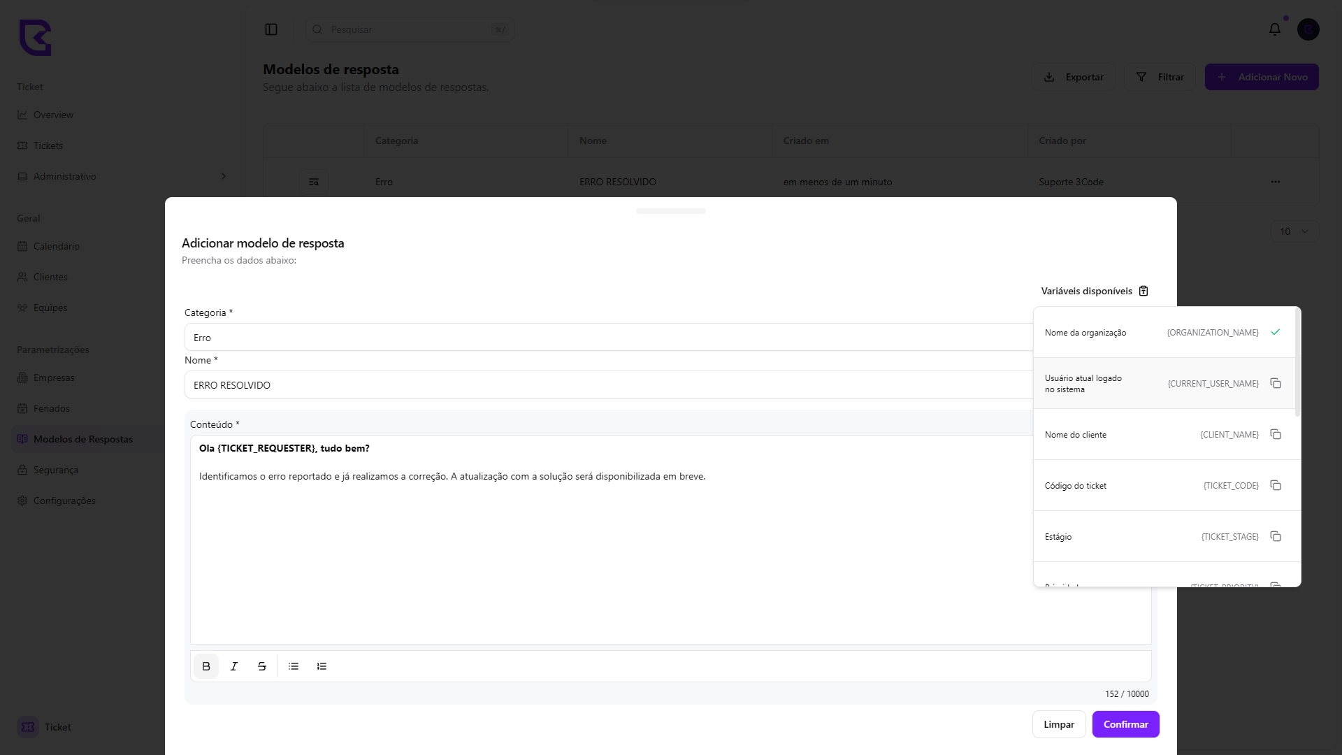1342x755 pixels.
Task: Open the notifications bell
Action: click(x=1275, y=29)
